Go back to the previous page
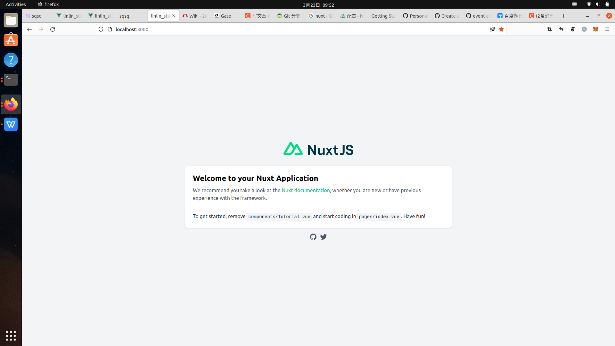Screen dimensions: 615x346 [x=29, y=29]
